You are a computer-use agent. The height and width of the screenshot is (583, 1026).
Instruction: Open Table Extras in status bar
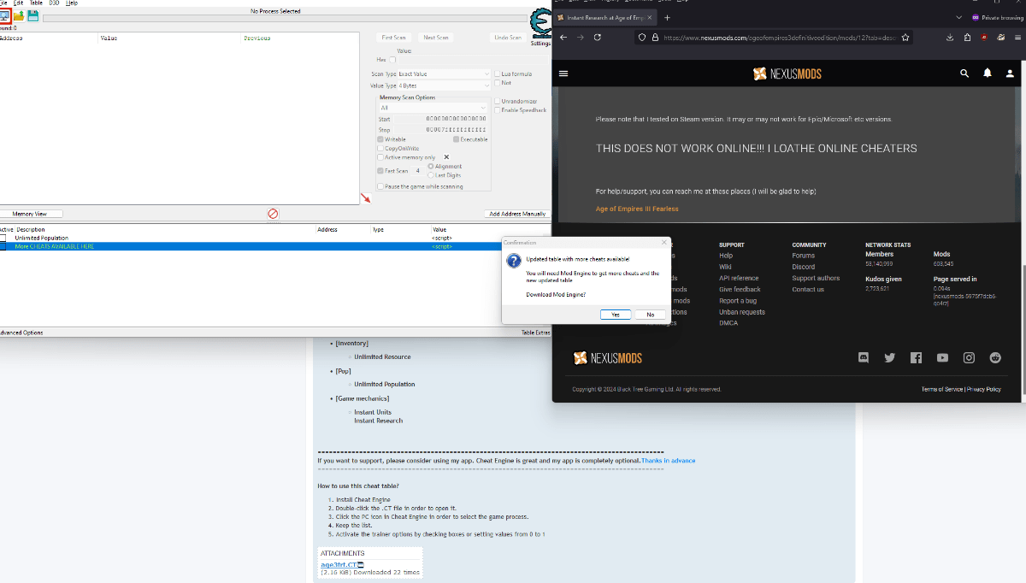(535, 333)
